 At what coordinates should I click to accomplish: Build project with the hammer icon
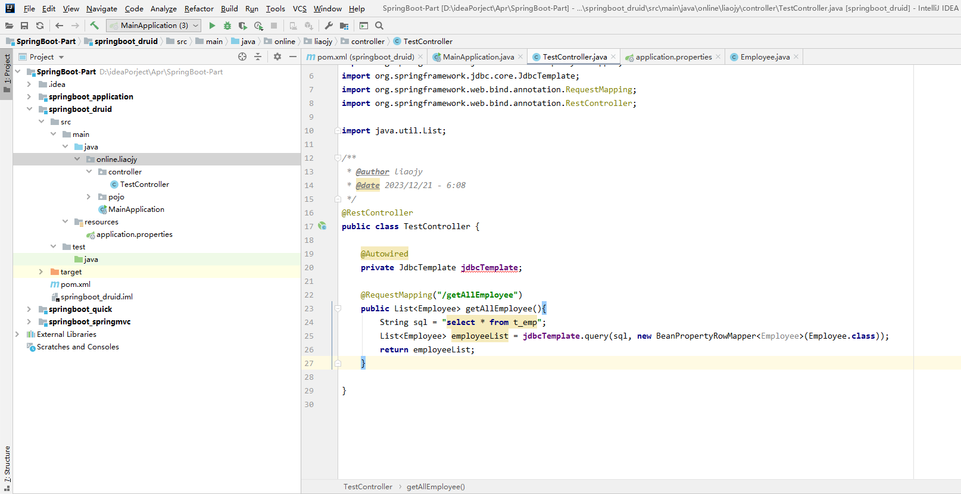pyautogui.click(x=94, y=26)
